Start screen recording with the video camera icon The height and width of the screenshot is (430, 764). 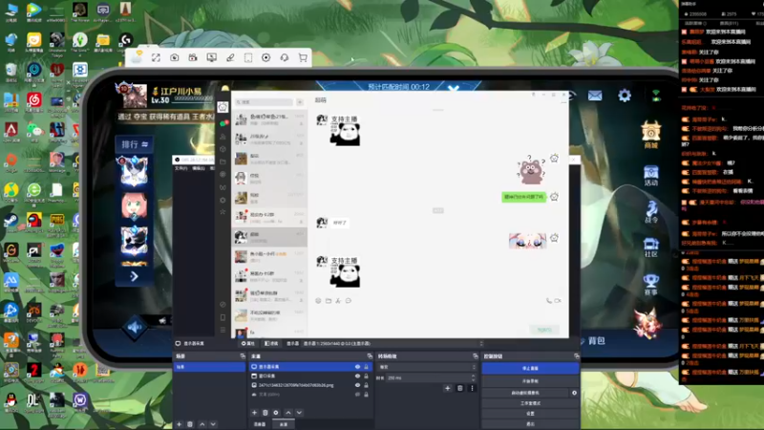193,57
